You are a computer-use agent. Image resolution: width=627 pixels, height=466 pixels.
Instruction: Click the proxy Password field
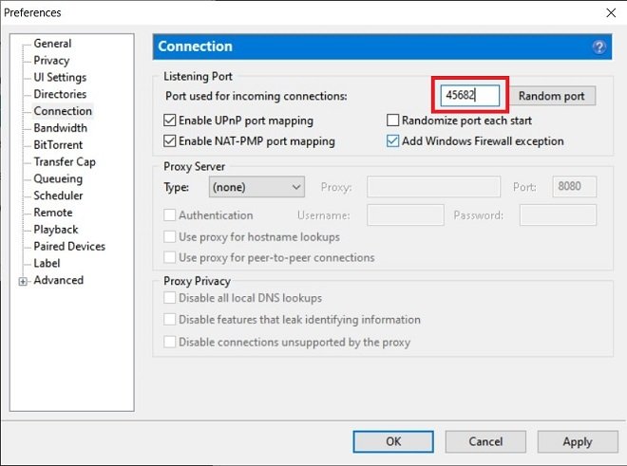click(558, 215)
